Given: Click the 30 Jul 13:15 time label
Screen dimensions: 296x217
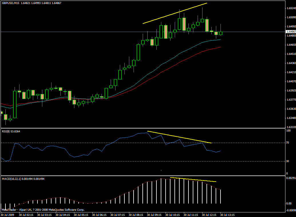Looking at the screenshot, I should point(227,215).
